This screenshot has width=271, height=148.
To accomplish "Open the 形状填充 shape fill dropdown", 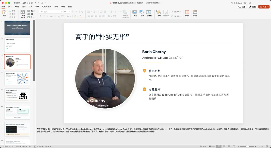I will 176,12.
